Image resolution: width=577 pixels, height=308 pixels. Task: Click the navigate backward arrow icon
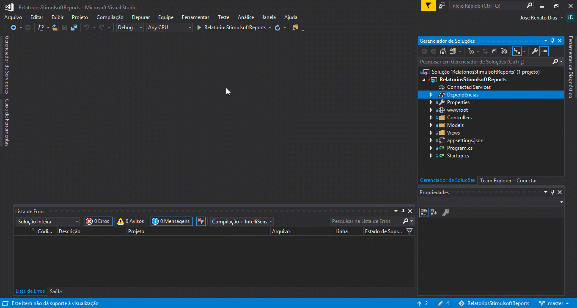(x=14, y=27)
